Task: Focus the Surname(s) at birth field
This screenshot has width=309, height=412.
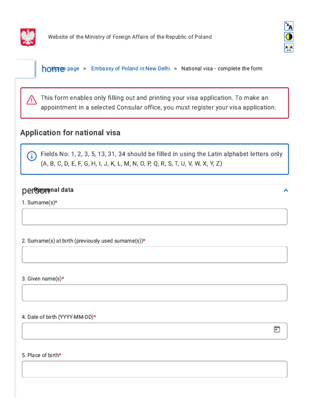Action: pos(154,255)
